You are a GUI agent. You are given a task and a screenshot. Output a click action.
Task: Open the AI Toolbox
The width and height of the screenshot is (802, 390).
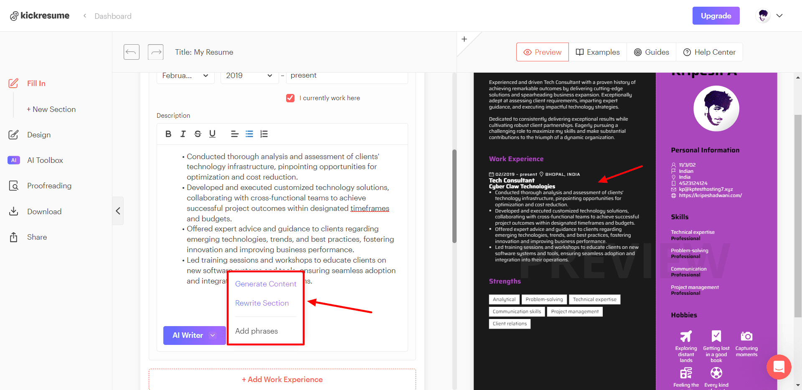coord(45,160)
